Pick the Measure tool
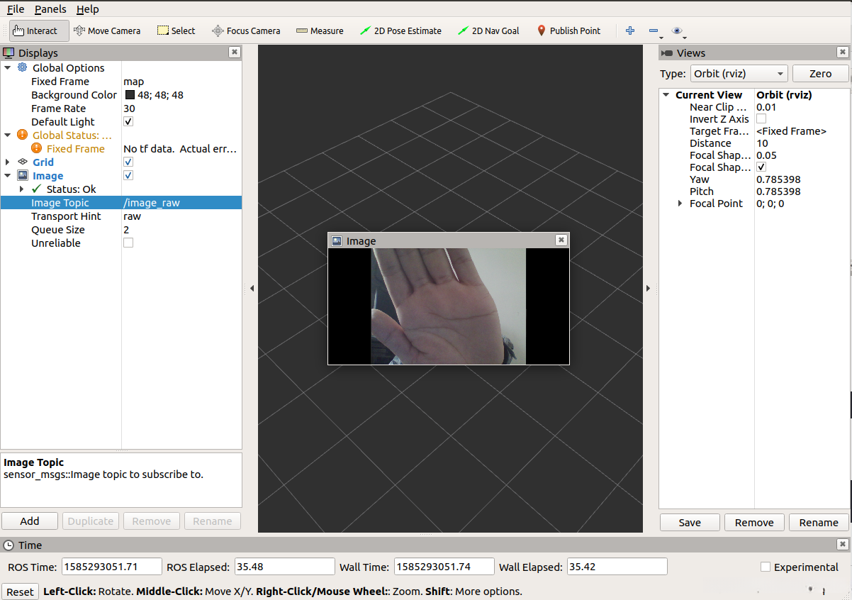 point(320,30)
